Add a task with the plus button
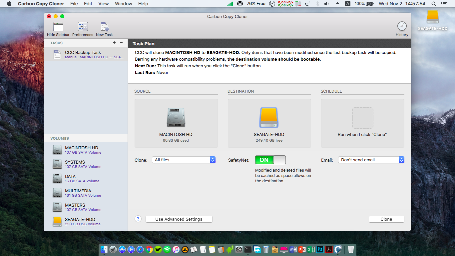The height and width of the screenshot is (256, 455). 114,43
